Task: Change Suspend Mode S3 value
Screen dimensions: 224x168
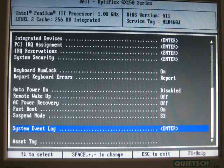Action: point(163,116)
